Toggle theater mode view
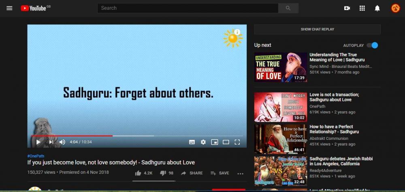This screenshot has height=192, width=405. click(226, 142)
